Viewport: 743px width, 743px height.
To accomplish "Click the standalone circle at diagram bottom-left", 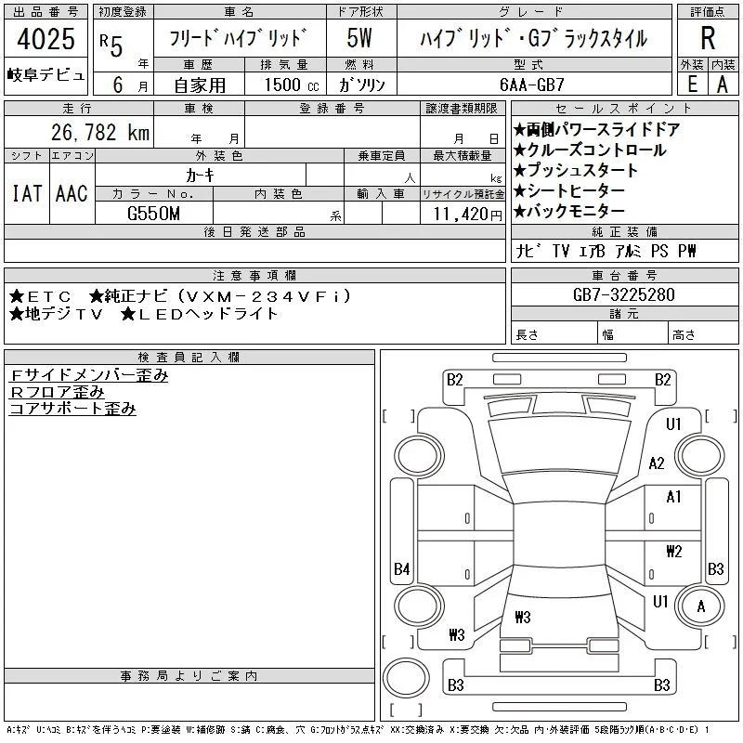I will pyautogui.click(x=406, y=678).
